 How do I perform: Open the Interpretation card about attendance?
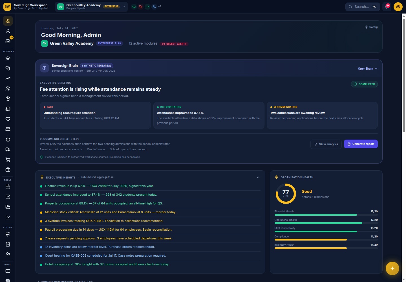(209, 115)
